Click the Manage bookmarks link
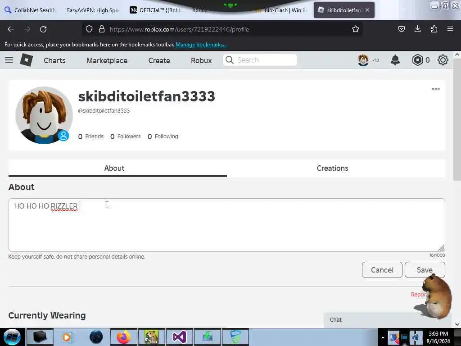 pyautogui.click(x=201, y=45)
